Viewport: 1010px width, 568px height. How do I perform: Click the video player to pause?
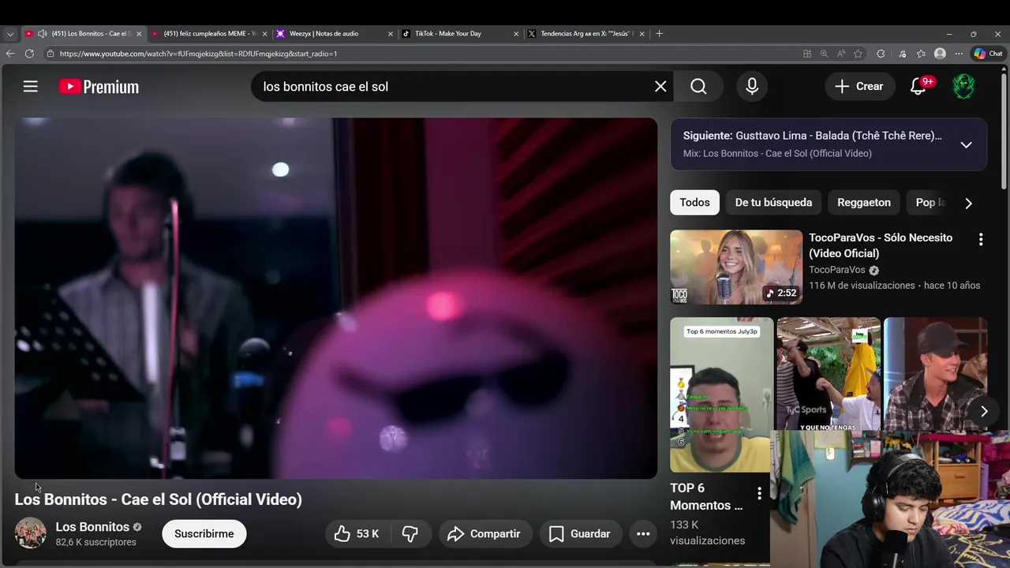click(336, 298)
